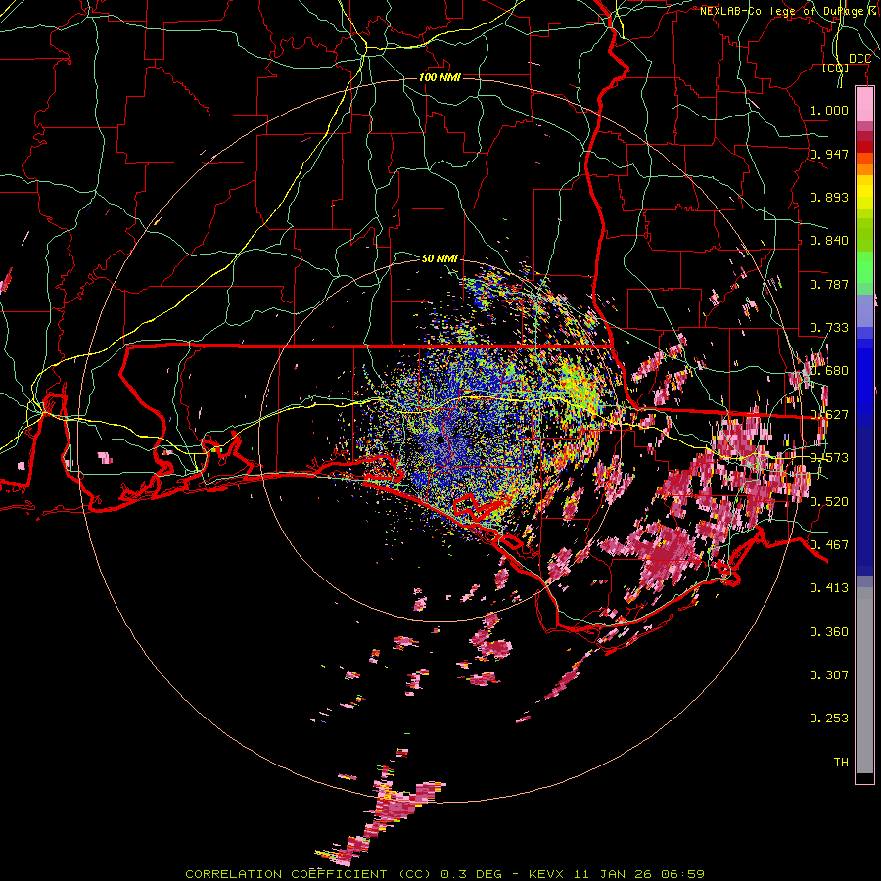This screenshot has width=881, height=881.
Task: Click the 100 NMI range ring label
Action: 440,77
